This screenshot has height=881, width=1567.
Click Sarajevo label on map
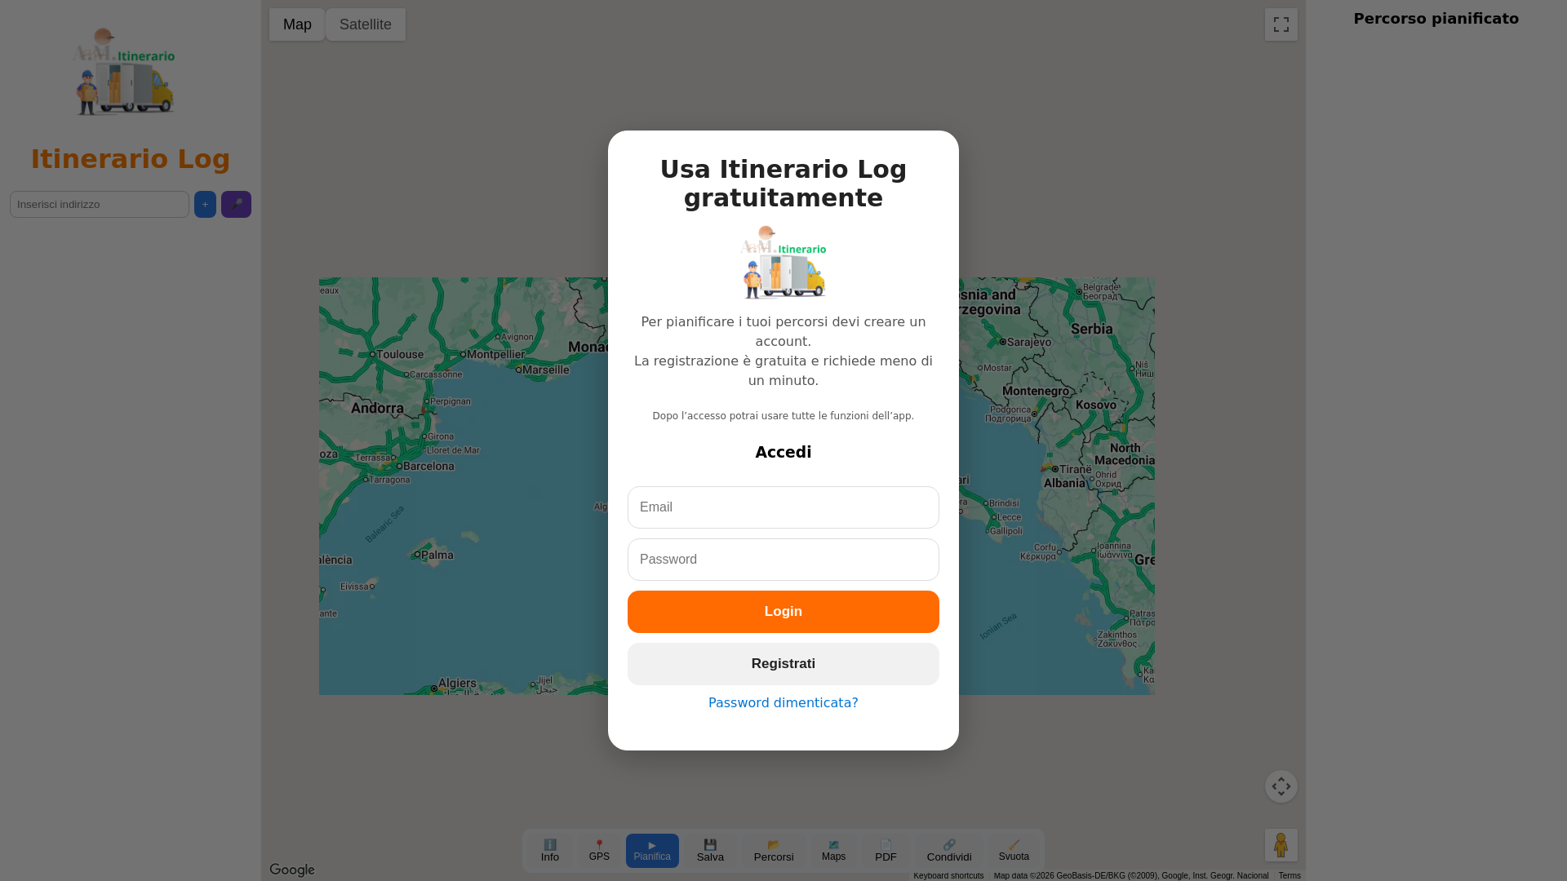click(1029, 342)
